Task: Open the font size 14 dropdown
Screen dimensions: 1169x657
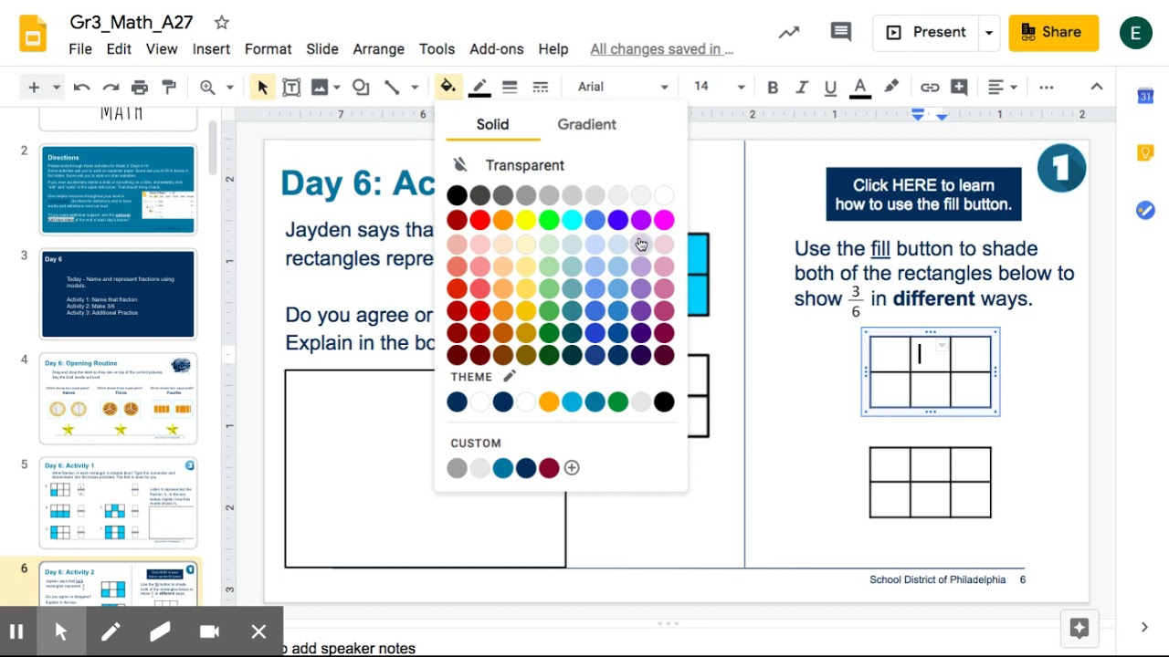Action: (x=720, y=87)
